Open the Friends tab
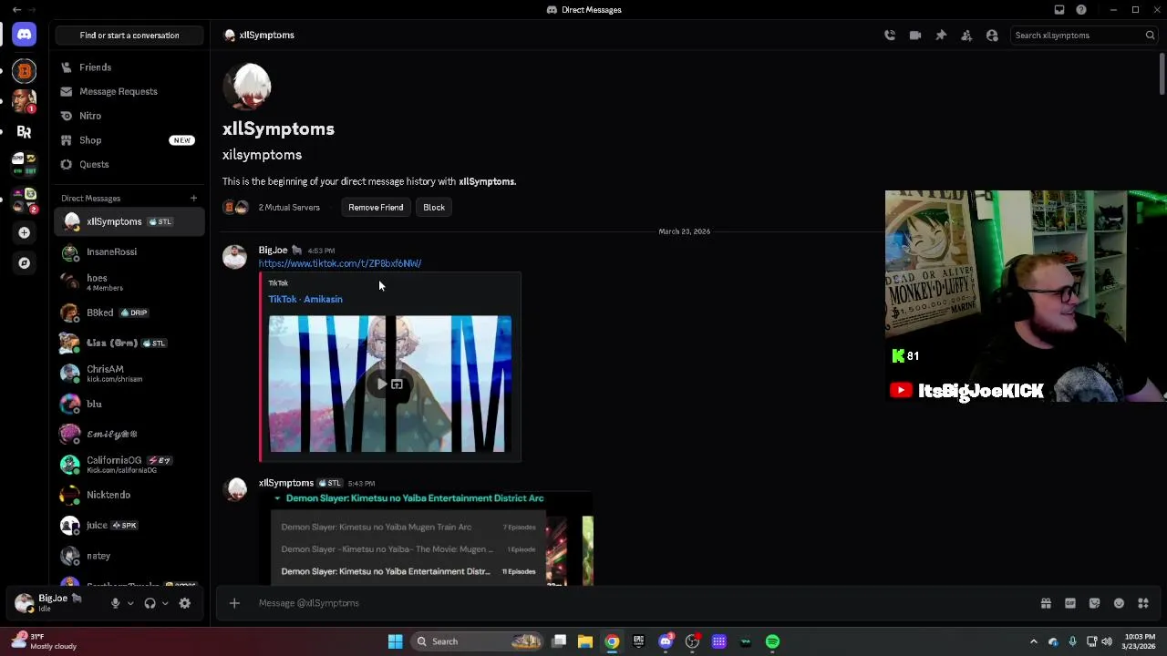The width and height of the screenshot is (1167, 656). tap(129, 67)
